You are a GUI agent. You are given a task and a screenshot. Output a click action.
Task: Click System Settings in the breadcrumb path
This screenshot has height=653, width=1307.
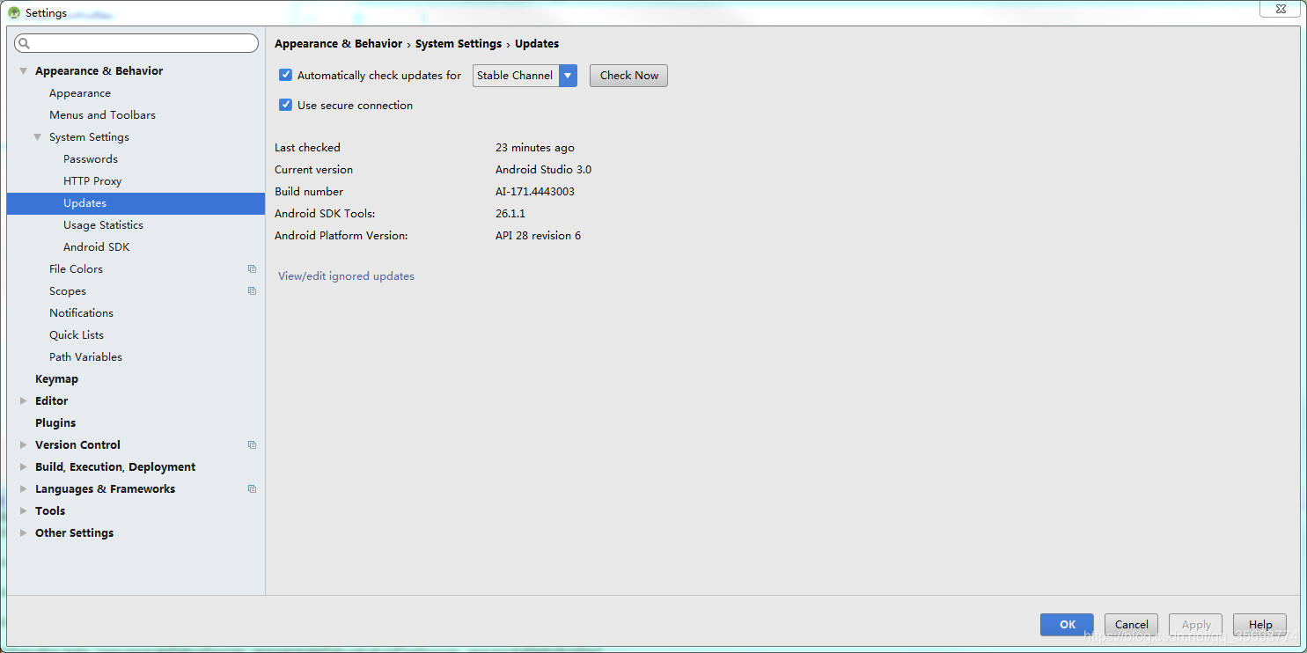458,43
